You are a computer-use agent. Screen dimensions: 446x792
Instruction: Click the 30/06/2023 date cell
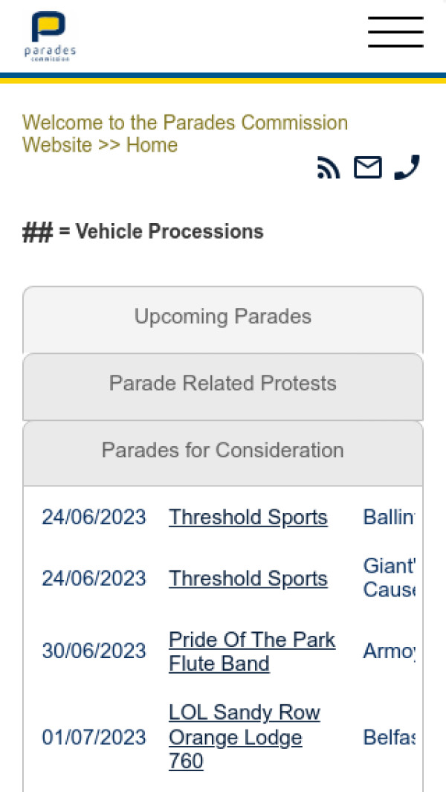pyautogui.click(x=94, y=651)
